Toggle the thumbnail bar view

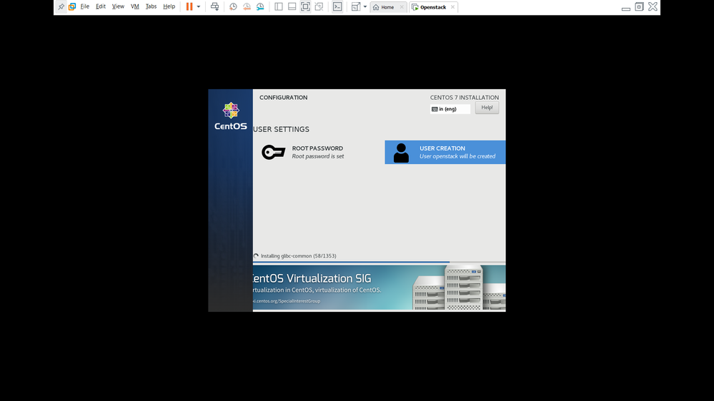click(x=292, y=6)
